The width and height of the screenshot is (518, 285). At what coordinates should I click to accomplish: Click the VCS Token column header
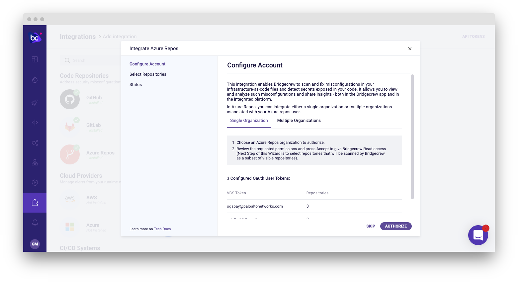pyautogui.click(x=236, y=193)
